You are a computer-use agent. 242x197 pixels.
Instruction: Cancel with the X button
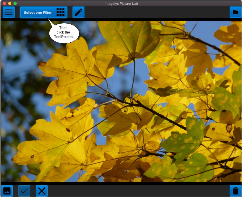[x=42, y=191]
